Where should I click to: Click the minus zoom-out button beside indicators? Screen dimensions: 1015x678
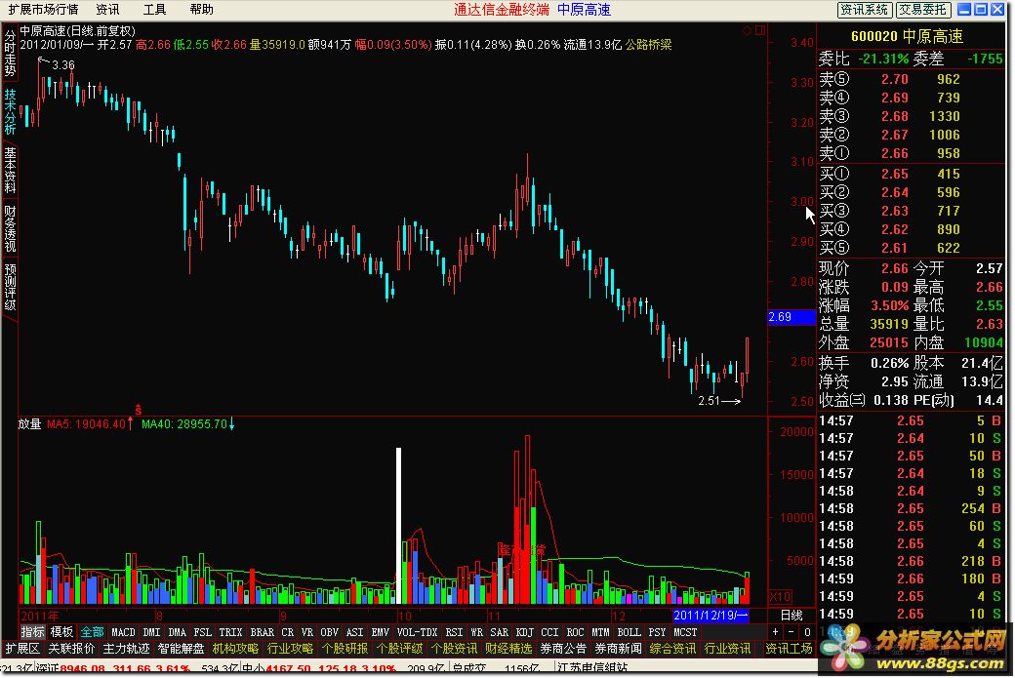pyautogui.click(x=792, y=632)
